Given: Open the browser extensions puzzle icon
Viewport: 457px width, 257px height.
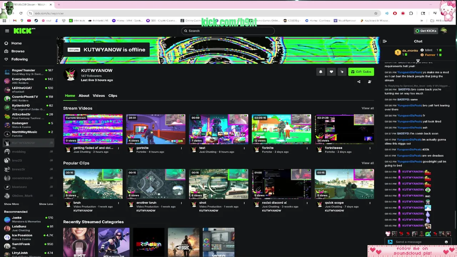Looking at the screenshot, I should click(411, 13).
